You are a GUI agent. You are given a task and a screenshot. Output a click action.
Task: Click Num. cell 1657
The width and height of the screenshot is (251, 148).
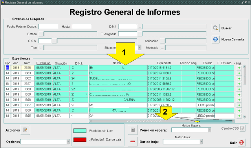point(27,105)
